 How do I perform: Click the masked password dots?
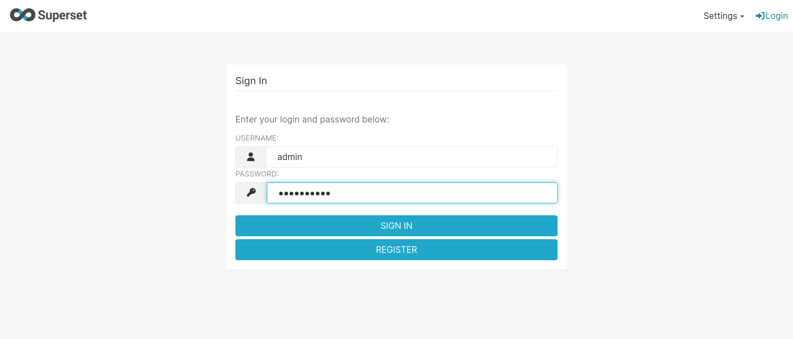304,193
